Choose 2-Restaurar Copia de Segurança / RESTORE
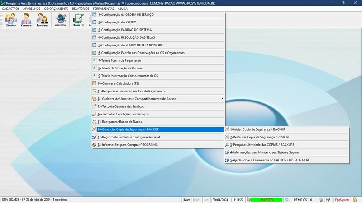Screen dimensions: 362x203 click(x=287, y=137)
